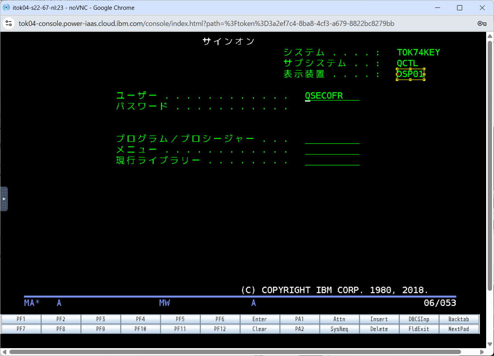Image resolution: width=494 pixels, height=356 pixels.
Task: Open the site information icon in address bar
Action: (9, 24)
